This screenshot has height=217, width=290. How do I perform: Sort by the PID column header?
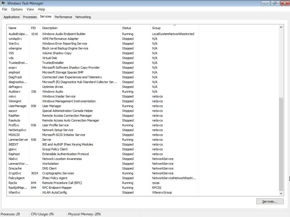[35, 28]
